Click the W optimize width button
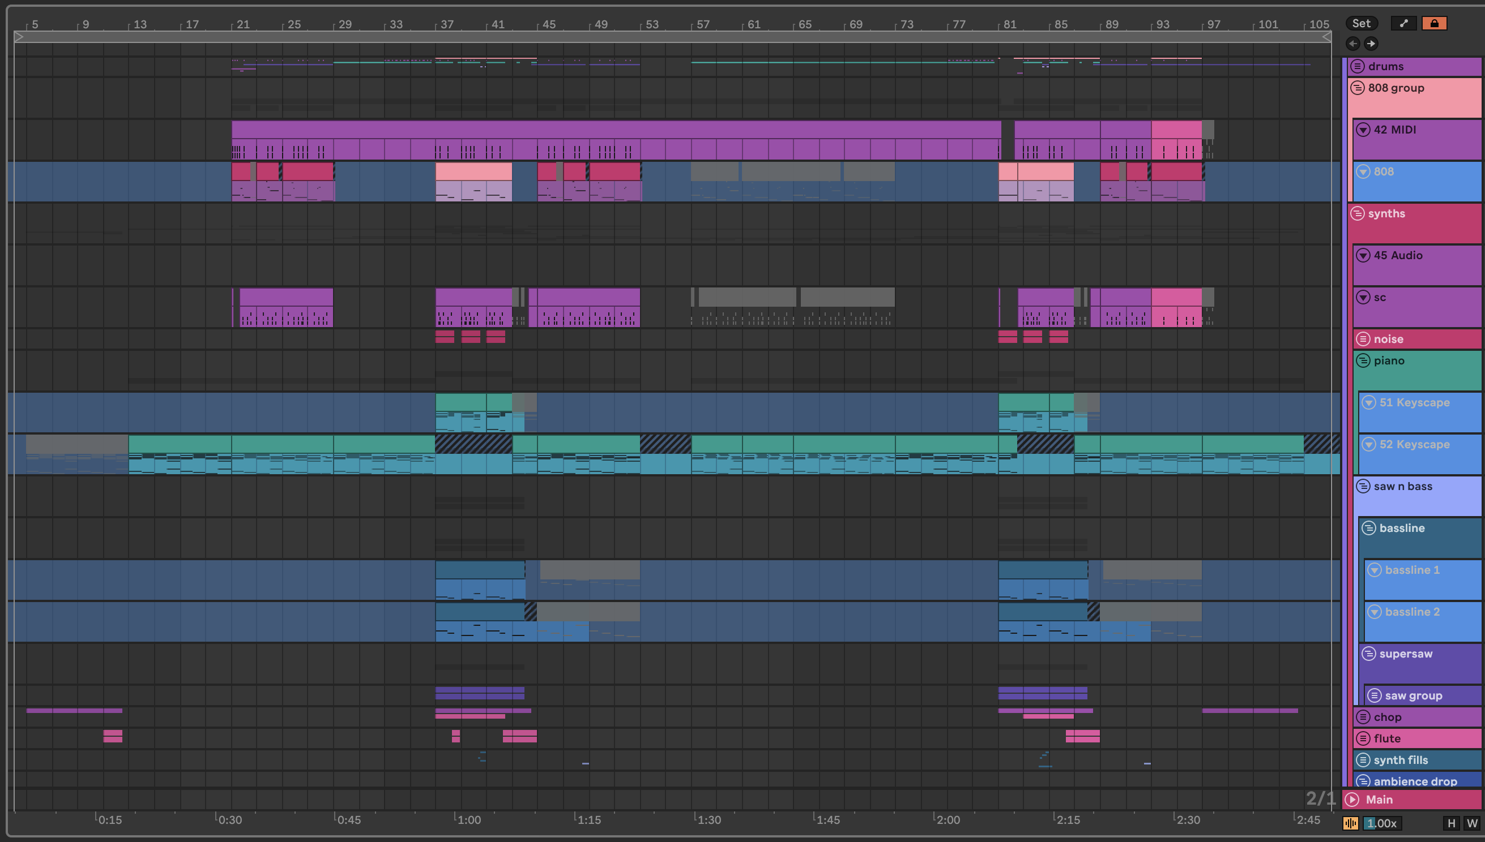 [1471, 823]
